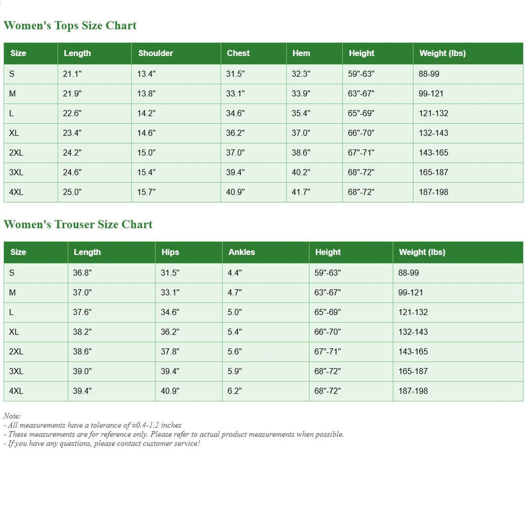Click the Ankles column header

241,252
